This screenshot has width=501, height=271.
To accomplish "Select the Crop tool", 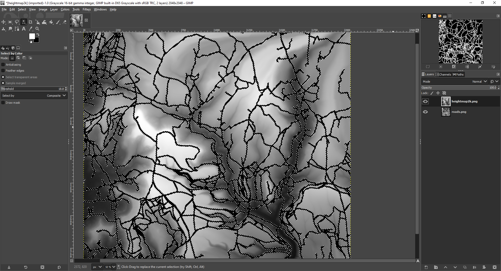I will (31, 22).
